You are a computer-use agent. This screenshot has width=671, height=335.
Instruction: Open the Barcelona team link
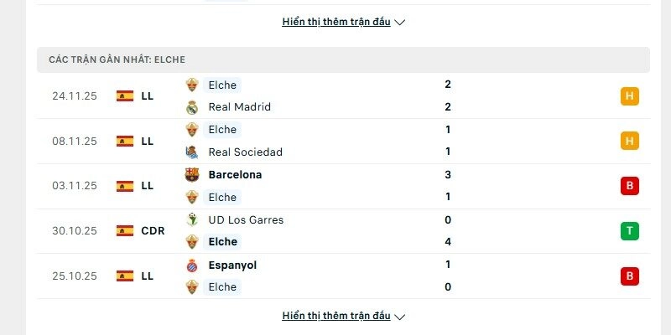click(235, 175)
